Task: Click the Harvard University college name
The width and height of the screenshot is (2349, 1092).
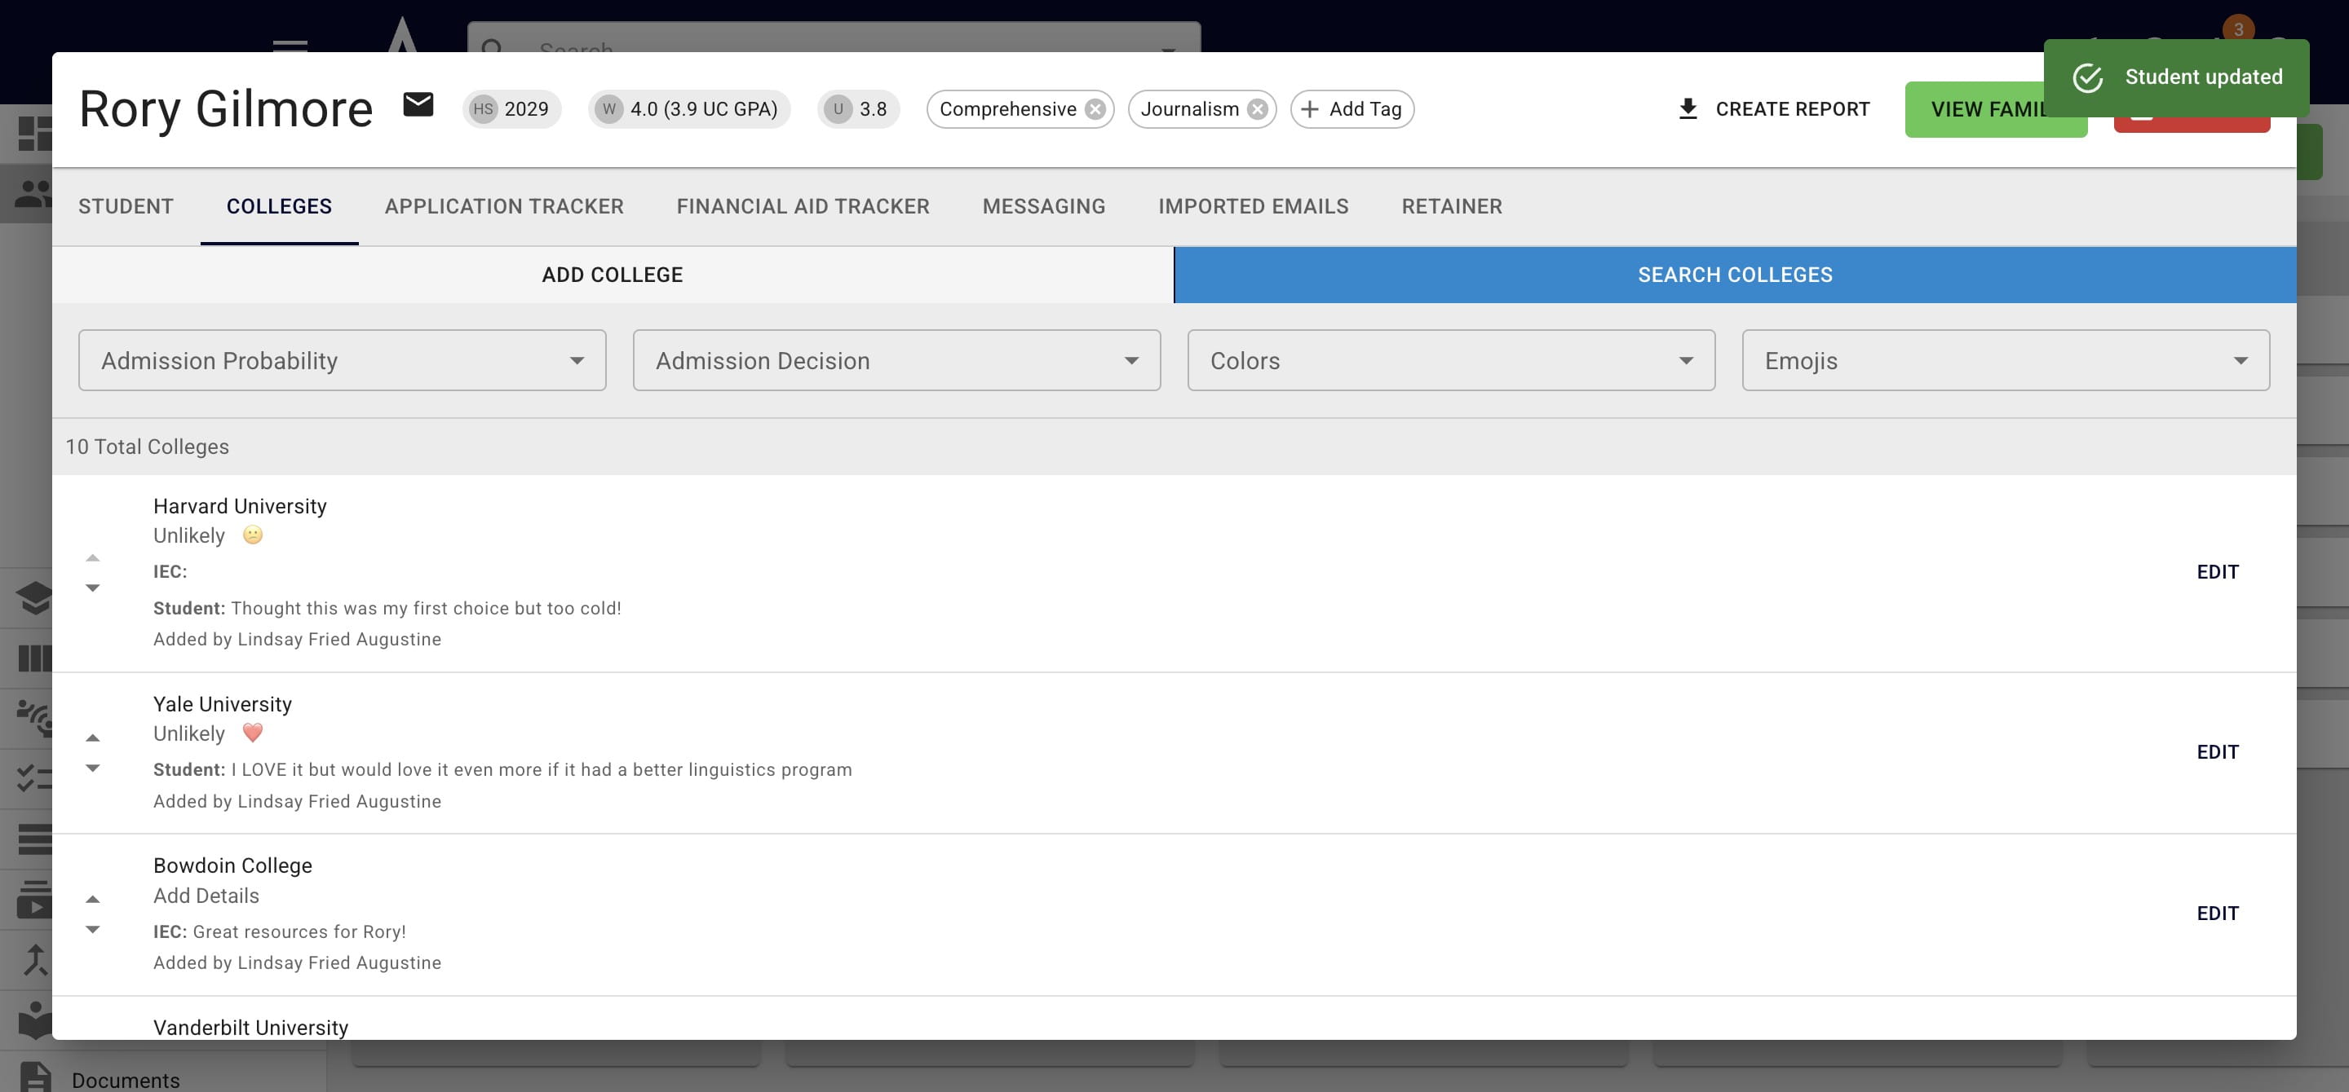Action: click(240, 506)
